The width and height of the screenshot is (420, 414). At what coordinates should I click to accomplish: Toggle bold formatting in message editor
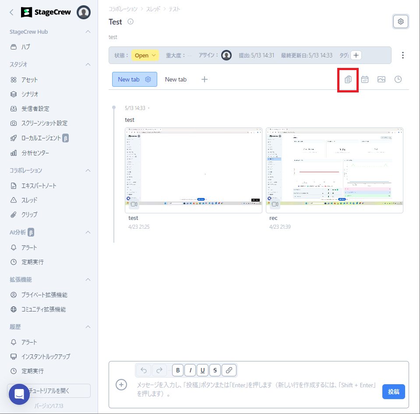coord(178,370)
